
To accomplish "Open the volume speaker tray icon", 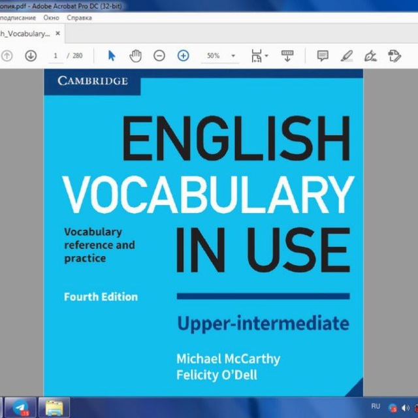I will tap(406, 408).
